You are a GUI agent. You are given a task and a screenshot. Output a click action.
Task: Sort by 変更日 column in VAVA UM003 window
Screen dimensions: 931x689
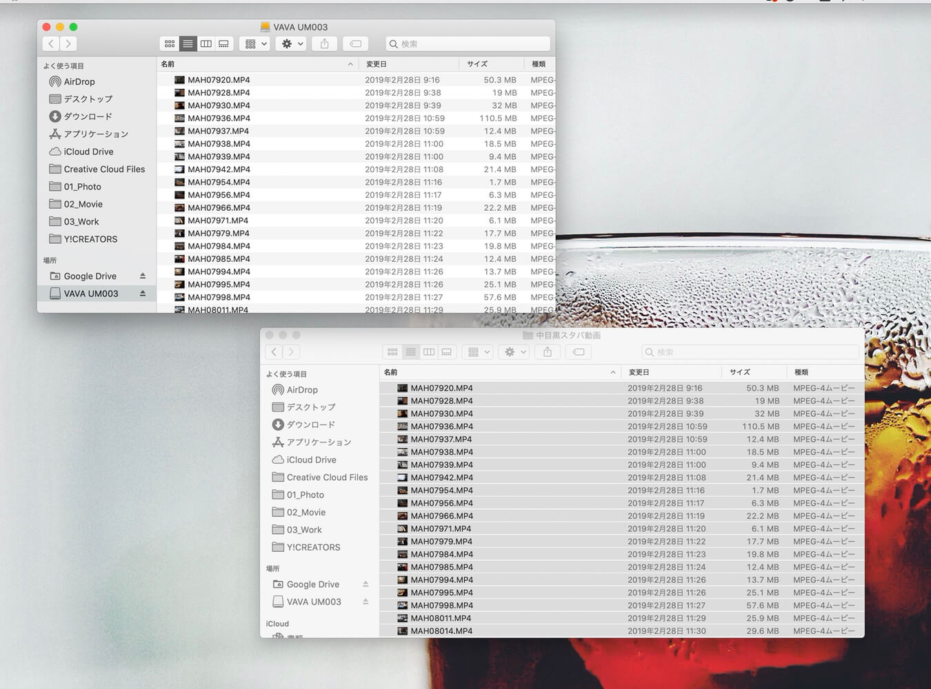(x=409, y=64)
